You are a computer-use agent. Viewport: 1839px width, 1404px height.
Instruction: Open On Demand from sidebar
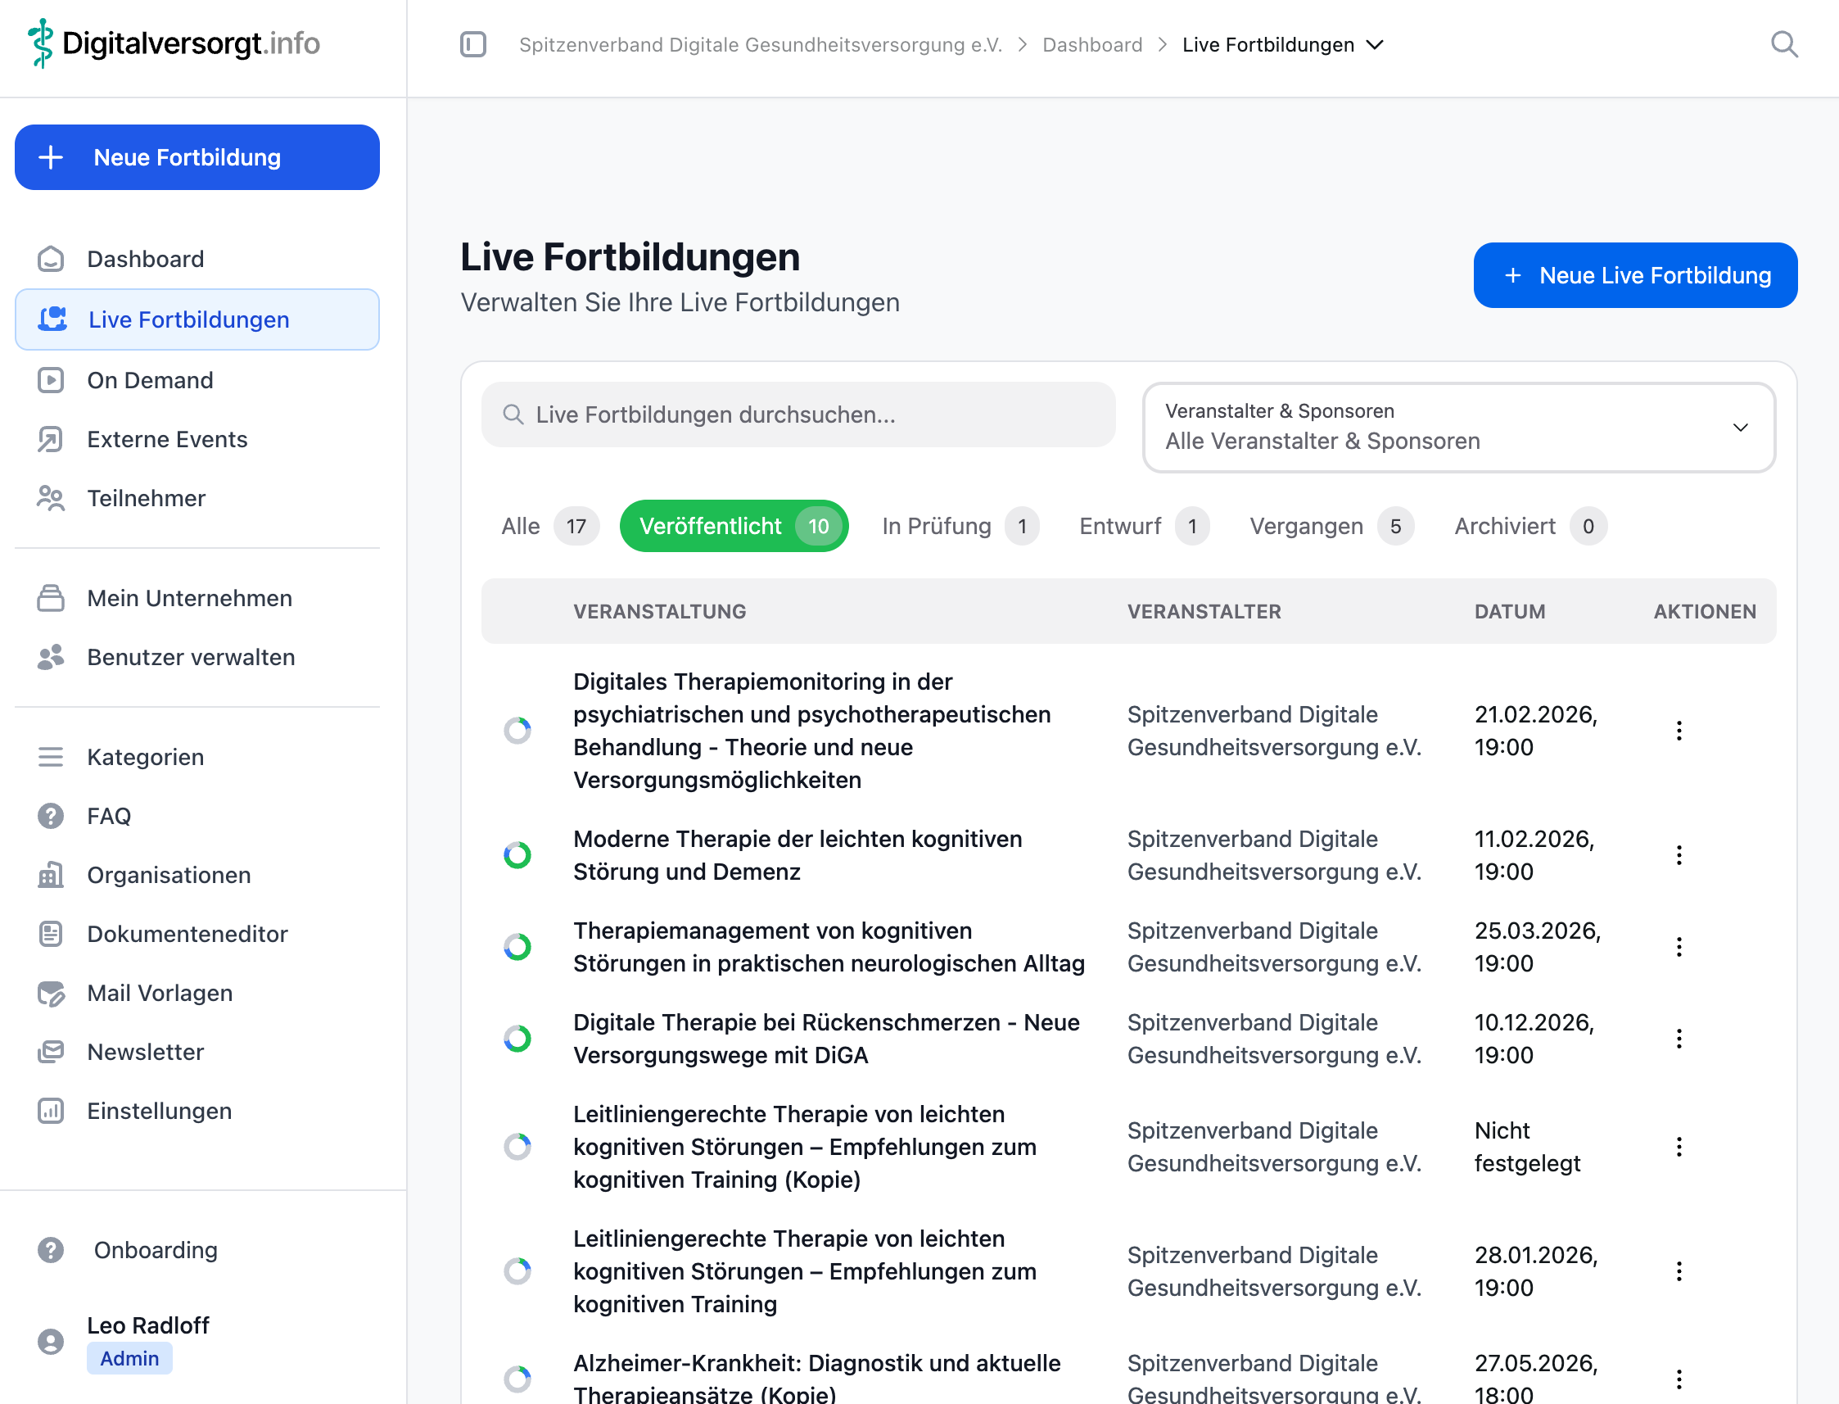tap(150, 380)
